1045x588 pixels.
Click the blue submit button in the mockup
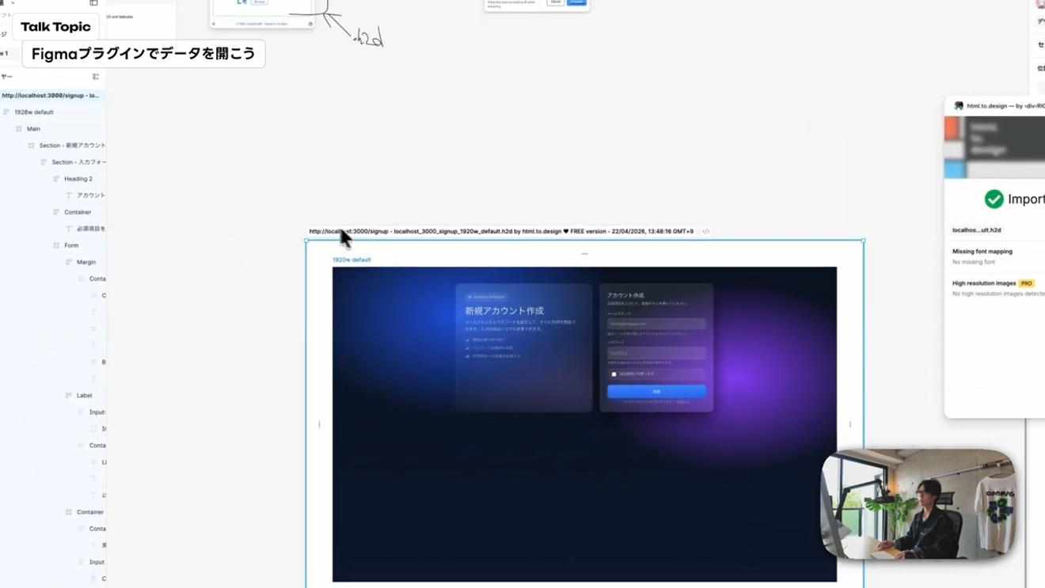656,391
